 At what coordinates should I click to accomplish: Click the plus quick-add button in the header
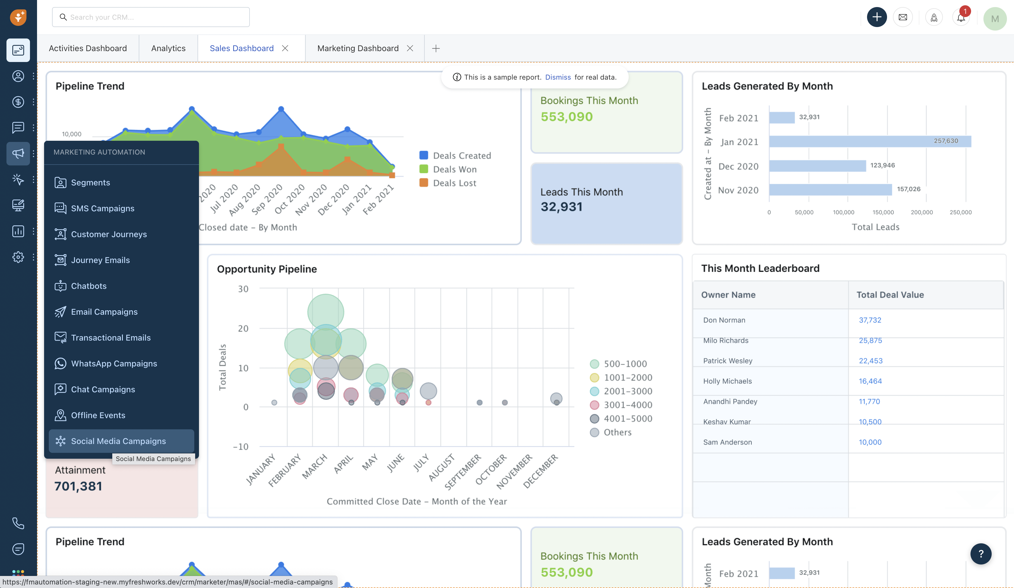click(x=876, y=17)
